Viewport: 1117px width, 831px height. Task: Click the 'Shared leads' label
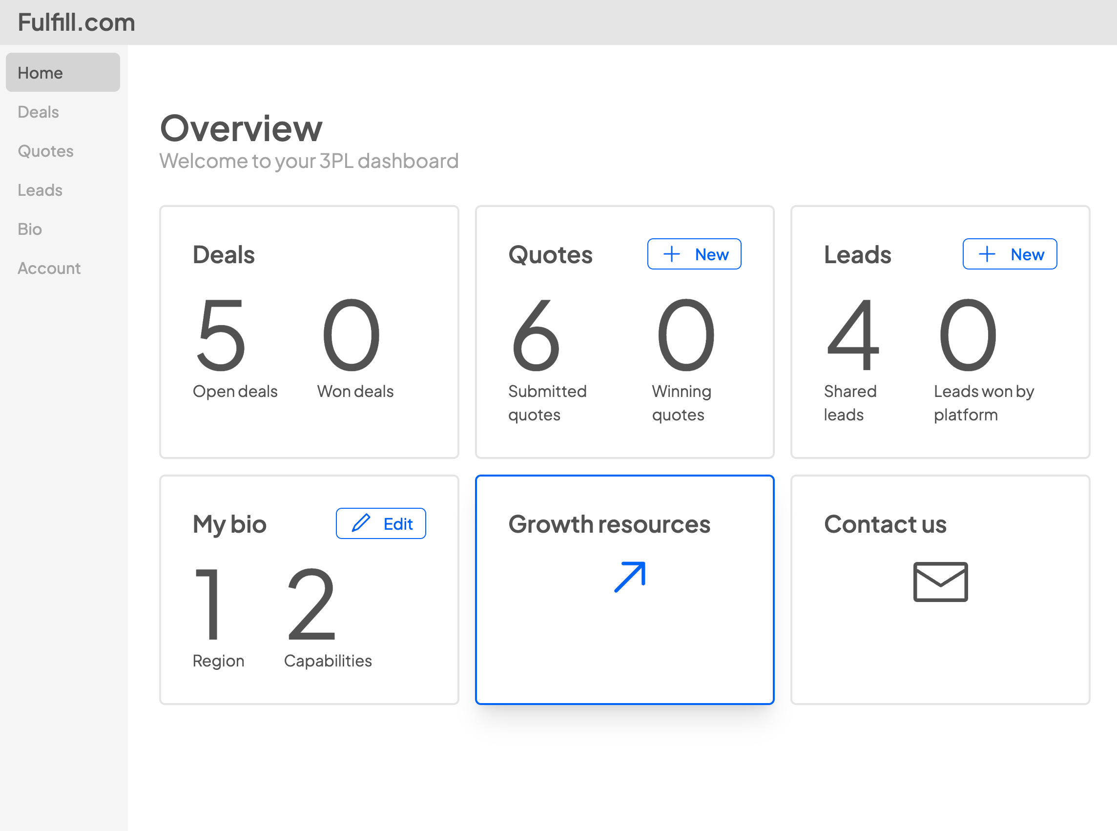[850, 403]
